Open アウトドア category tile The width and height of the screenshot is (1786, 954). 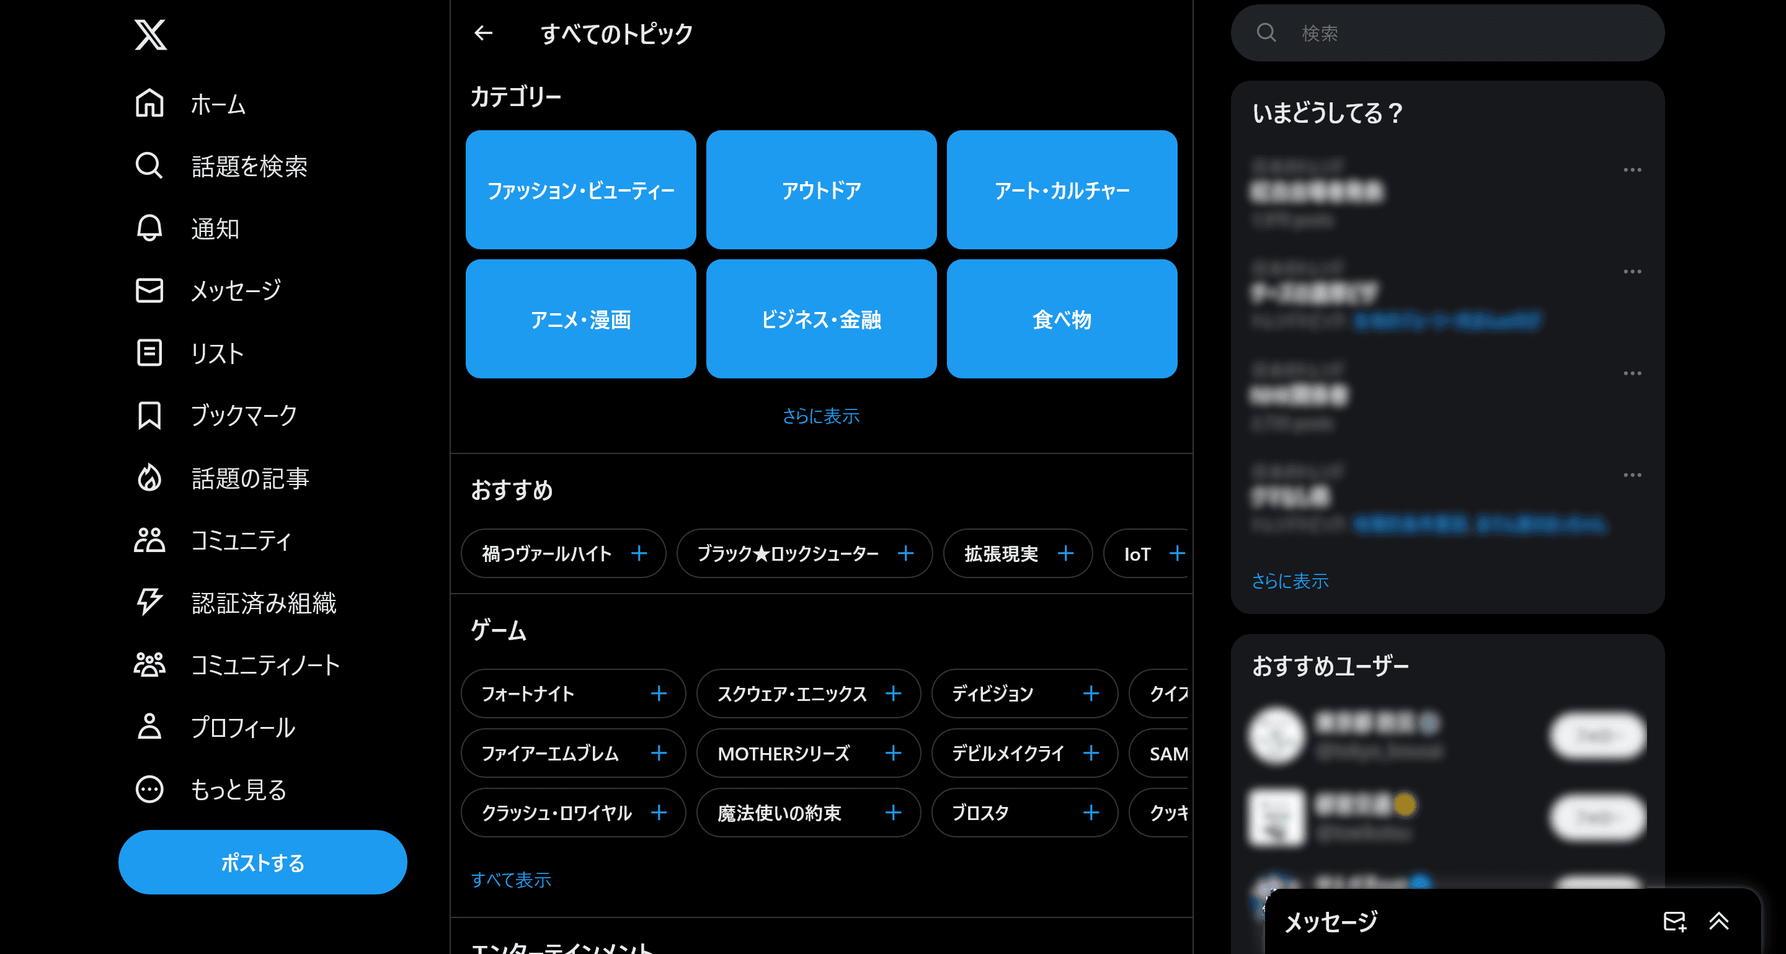(x=821, y=189)
